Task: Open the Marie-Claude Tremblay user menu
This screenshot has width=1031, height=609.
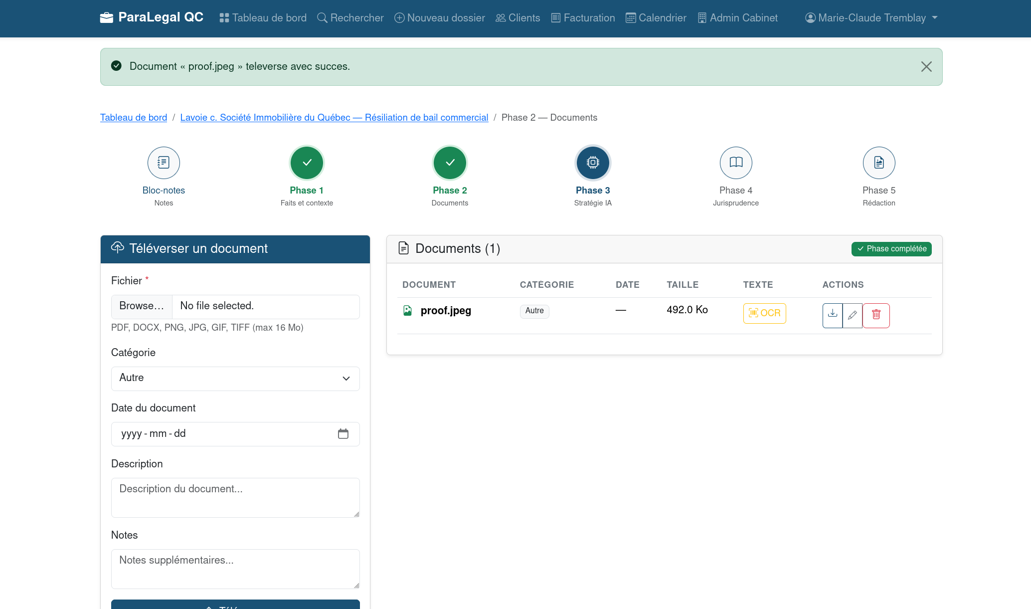Action: click(x=871, y=18)
